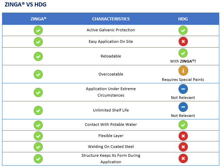Image resolution: width=222 pixels, height=168 pixels.
Task: Click the ZINGA column header
Action: [38, 19]
